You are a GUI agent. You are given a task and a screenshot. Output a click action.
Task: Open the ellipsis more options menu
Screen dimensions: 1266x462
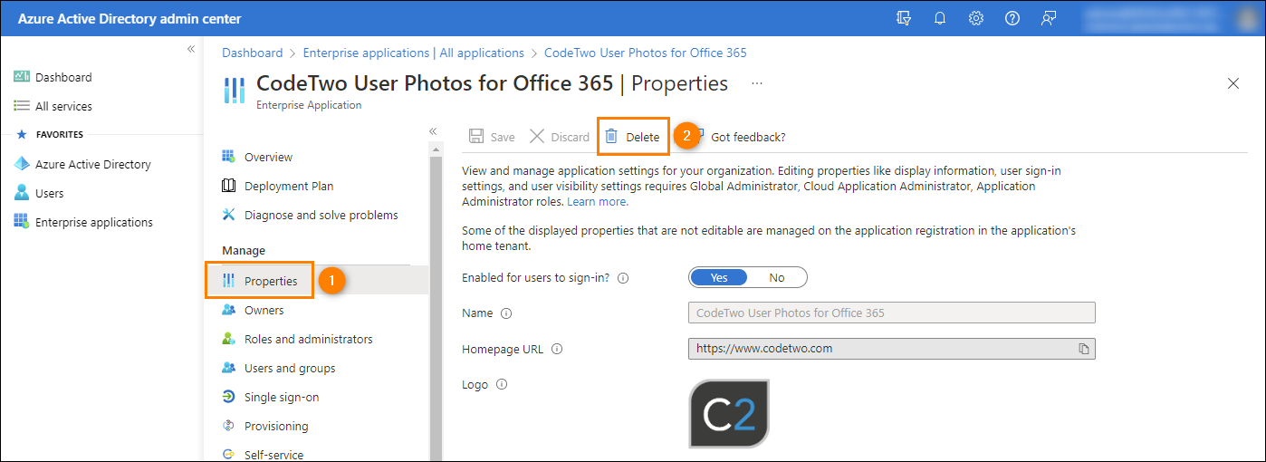[x=757, y=83]
